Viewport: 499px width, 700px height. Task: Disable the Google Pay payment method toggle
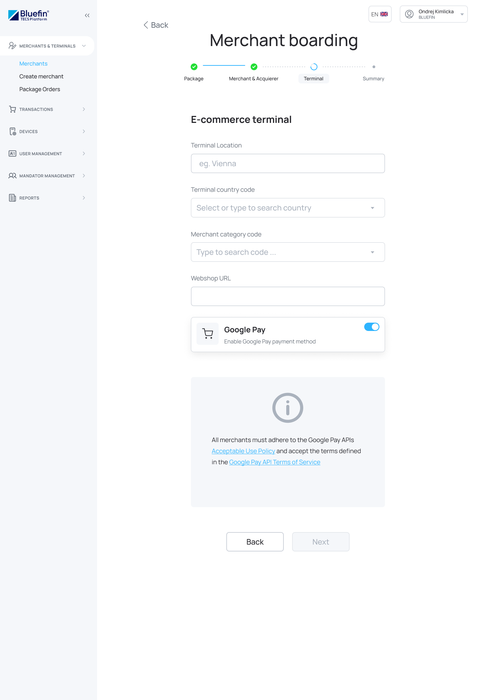[x=371, y=326]
